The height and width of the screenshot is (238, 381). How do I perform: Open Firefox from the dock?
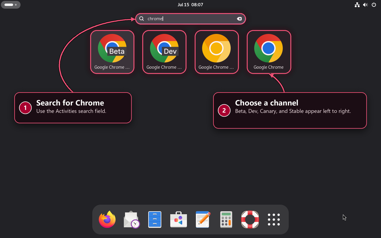click(x=107, y=220)
